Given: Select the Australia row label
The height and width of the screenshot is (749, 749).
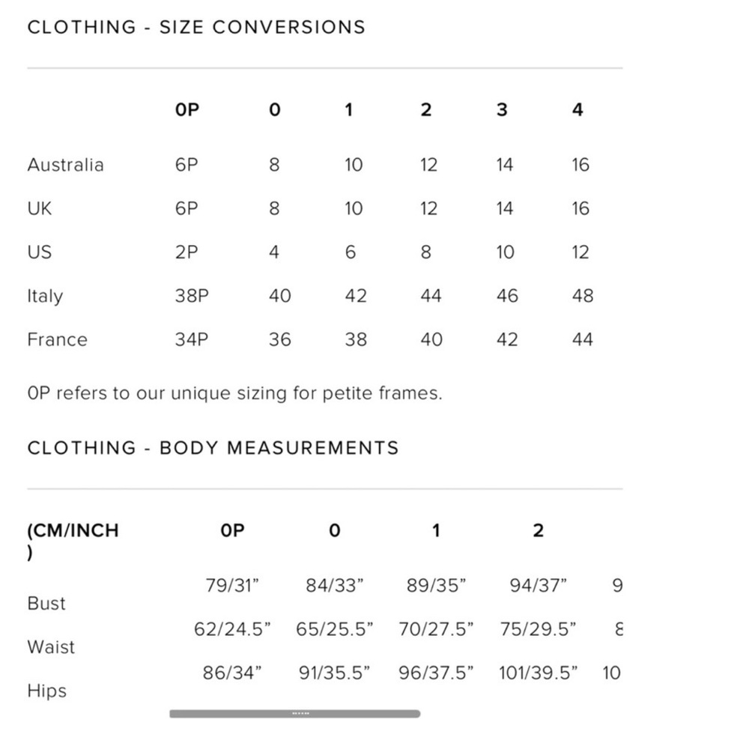Looking at the screenshot, I should [x=65, y=165].
